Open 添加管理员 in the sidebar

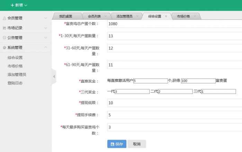[x=17, y=74]
